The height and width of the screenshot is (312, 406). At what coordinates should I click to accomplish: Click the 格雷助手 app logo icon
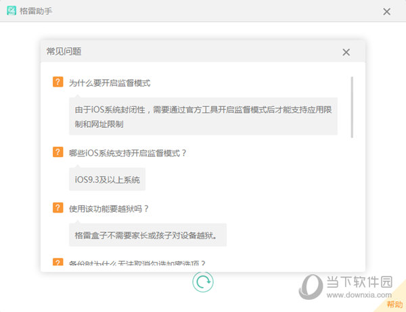click(12, 11)
